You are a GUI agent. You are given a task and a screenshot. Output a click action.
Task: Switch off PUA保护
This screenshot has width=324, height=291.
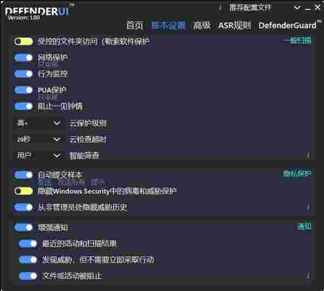[24, 90]
